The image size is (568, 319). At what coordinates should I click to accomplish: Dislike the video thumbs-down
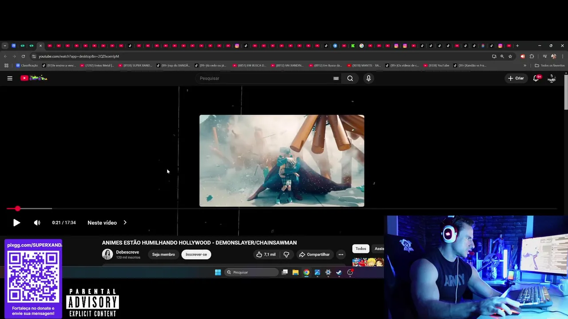[x=286, y=254]
